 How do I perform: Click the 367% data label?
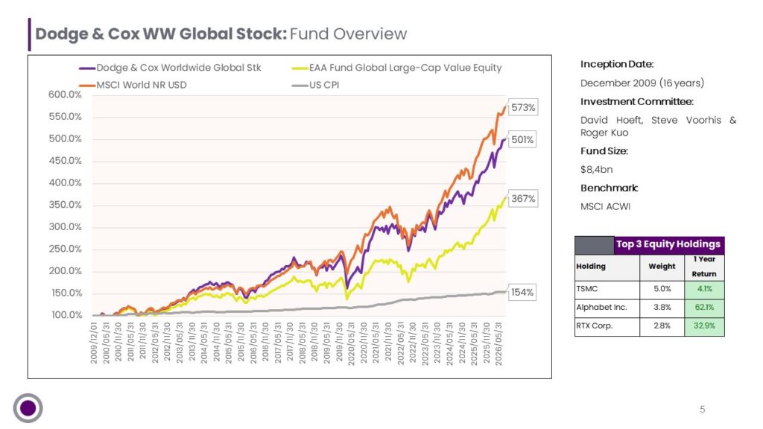coord(523,198)
